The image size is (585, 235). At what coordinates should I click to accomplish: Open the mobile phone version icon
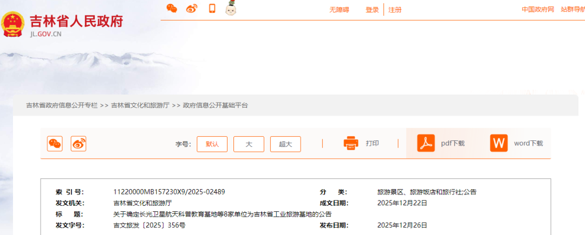tap(212, 8)
